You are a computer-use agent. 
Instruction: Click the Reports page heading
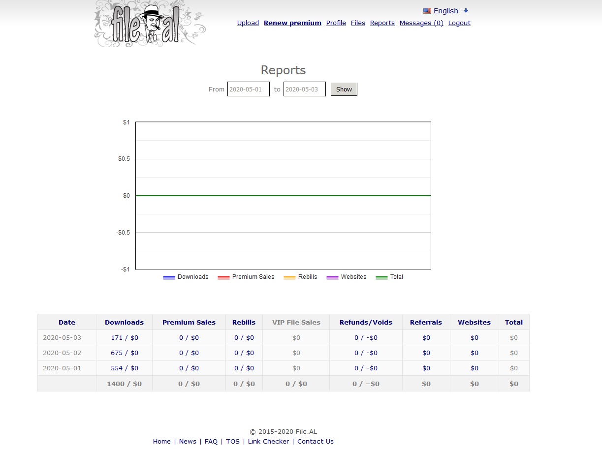click(x=283, y=70)
